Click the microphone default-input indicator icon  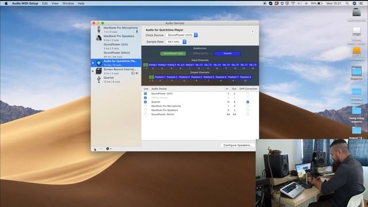(137, 32)
